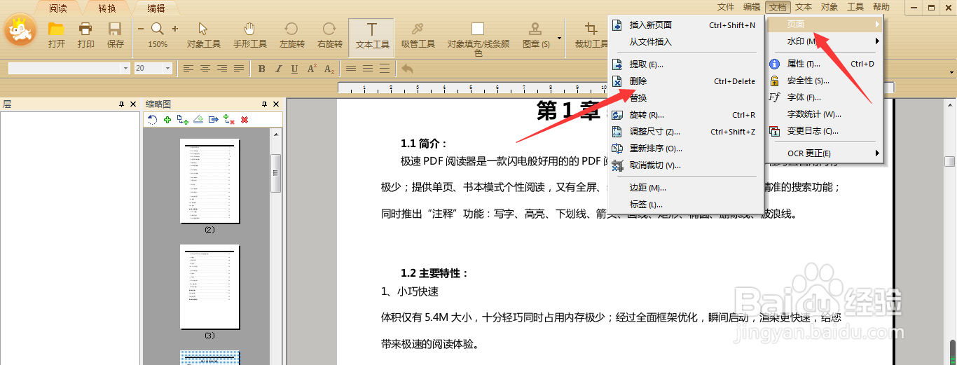The image size is (957, 365).
Task: Switch to the 转换 tab
Action: coord(107,8)
